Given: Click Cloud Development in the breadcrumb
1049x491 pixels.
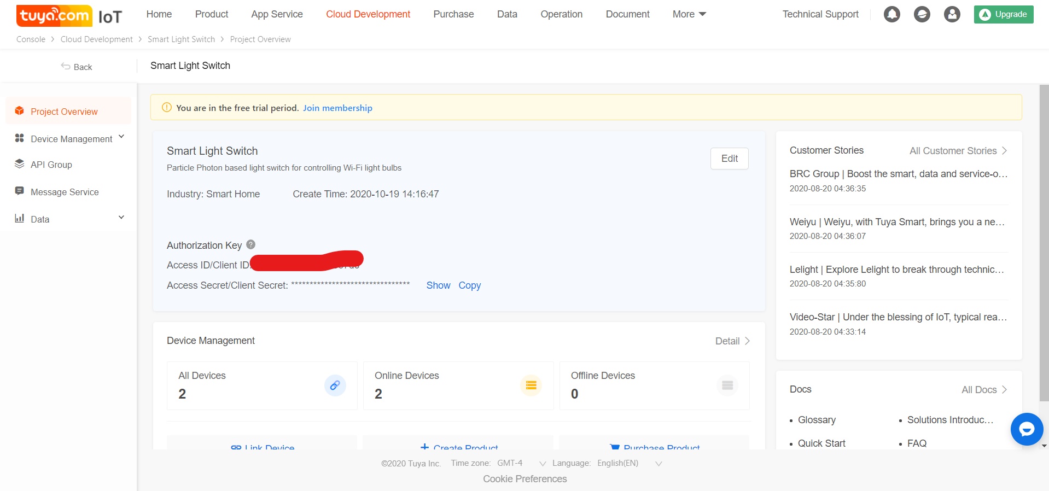Looking at the screenshot, I should tap(96, 39).
